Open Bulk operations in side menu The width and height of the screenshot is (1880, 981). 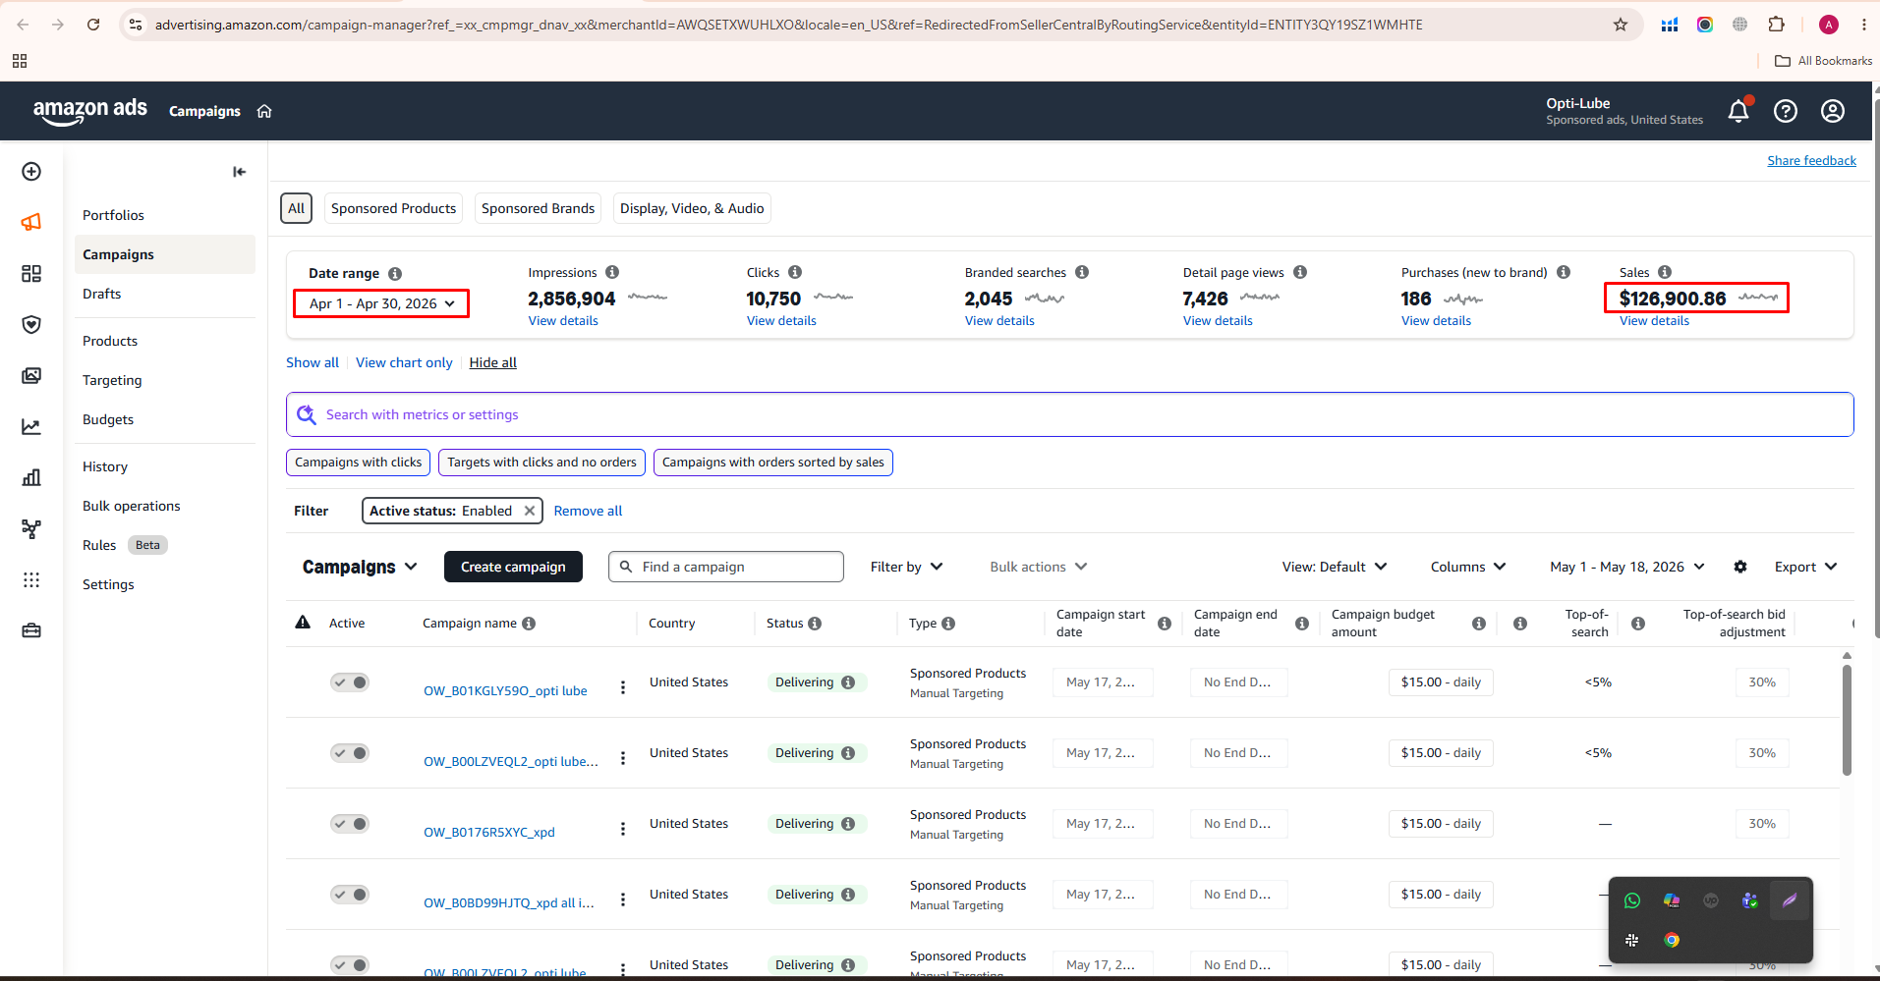pyautogui.click(x=132, y=506)
